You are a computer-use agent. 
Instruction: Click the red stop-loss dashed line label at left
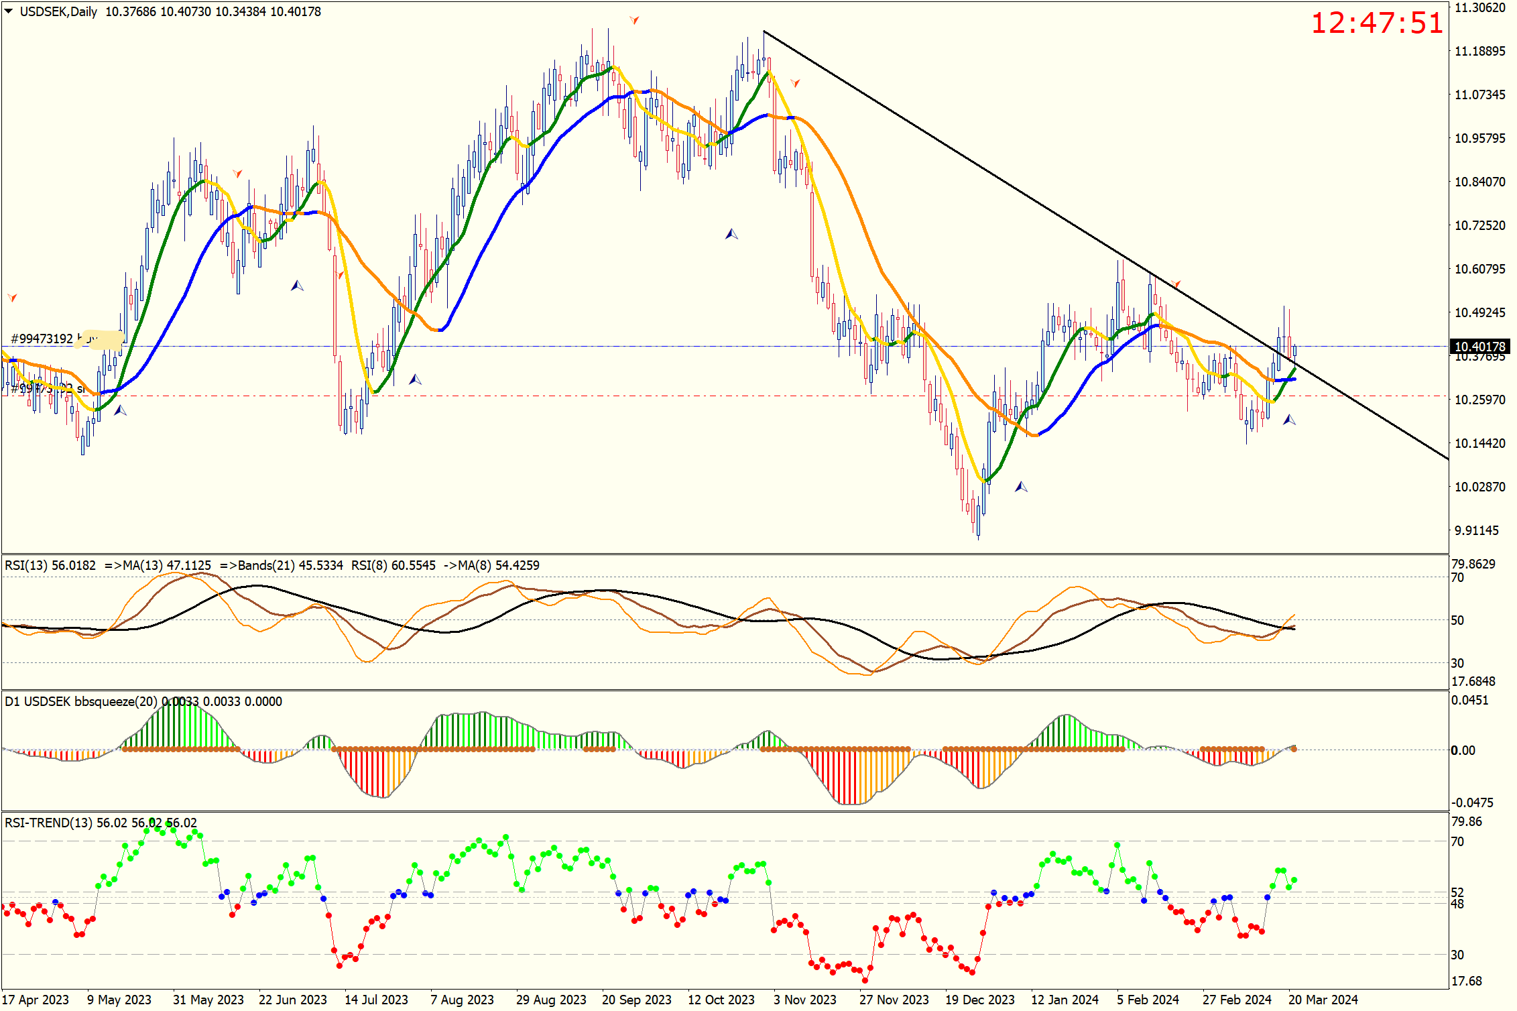tap(47, 389)
